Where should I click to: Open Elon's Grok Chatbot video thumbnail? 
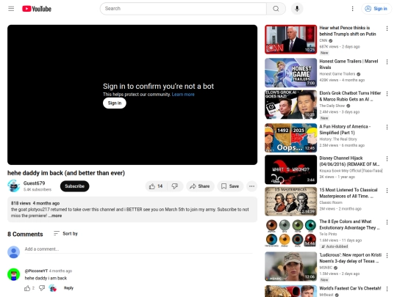coord(290,105)
